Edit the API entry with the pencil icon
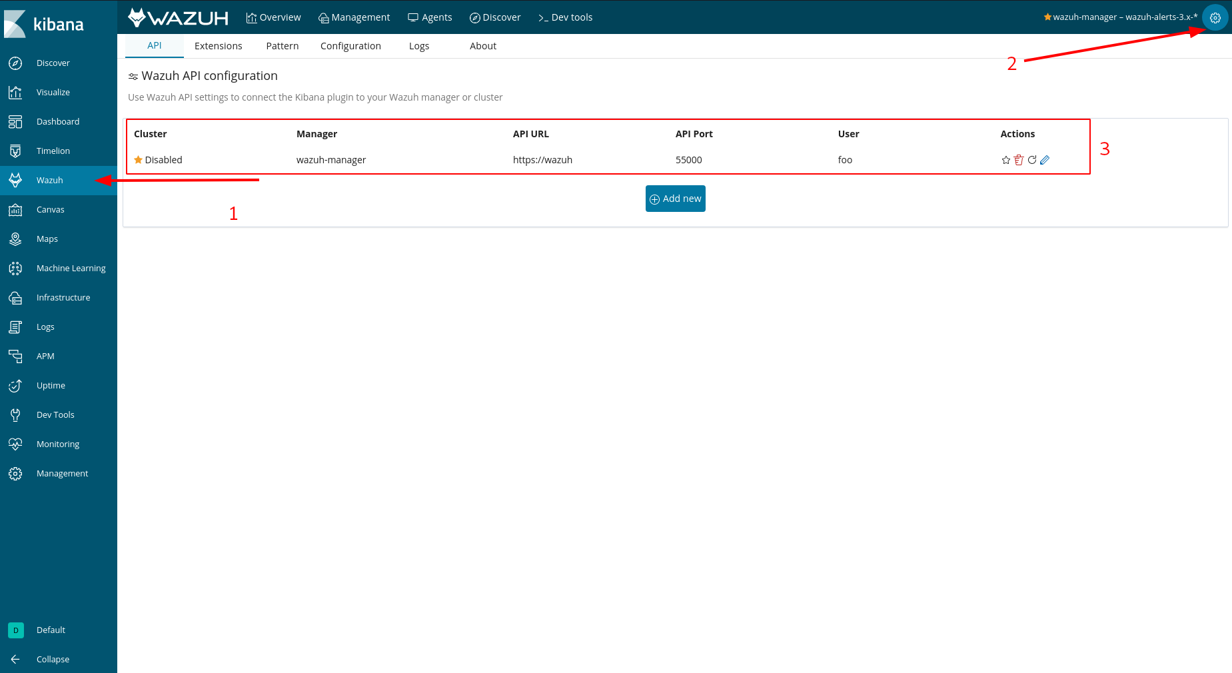1232x673 pixels. (x=1044, y=160)
